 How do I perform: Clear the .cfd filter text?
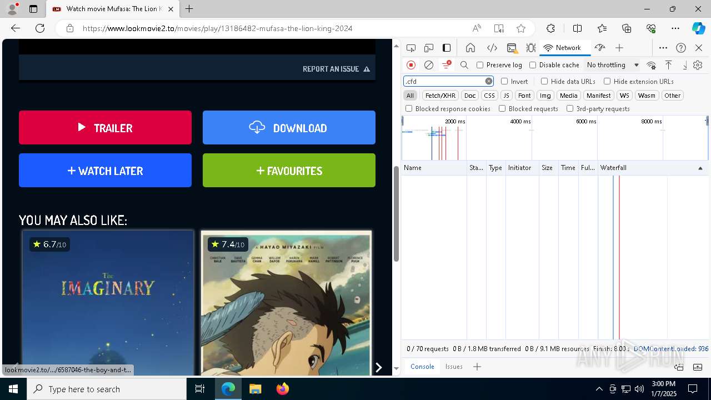pyautogui.click(x=489, y=81)
